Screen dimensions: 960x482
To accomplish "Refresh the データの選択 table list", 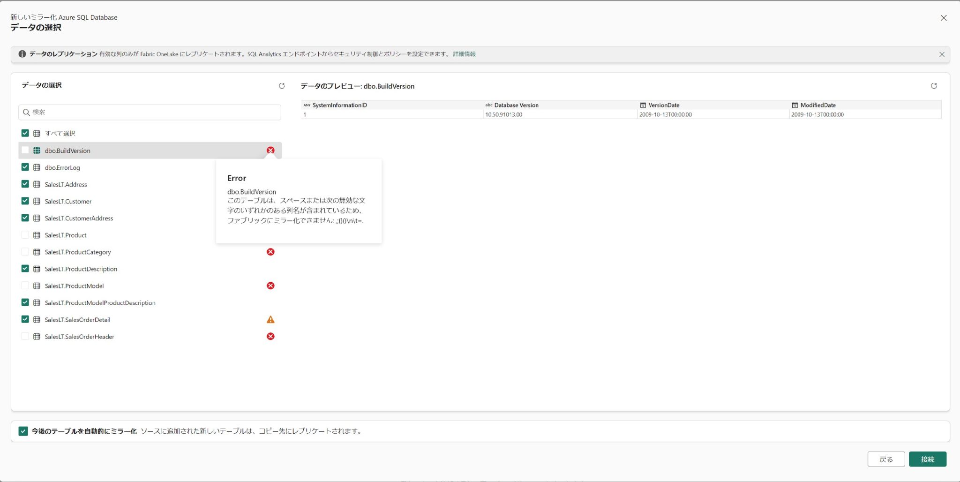I will pos(282,86).
